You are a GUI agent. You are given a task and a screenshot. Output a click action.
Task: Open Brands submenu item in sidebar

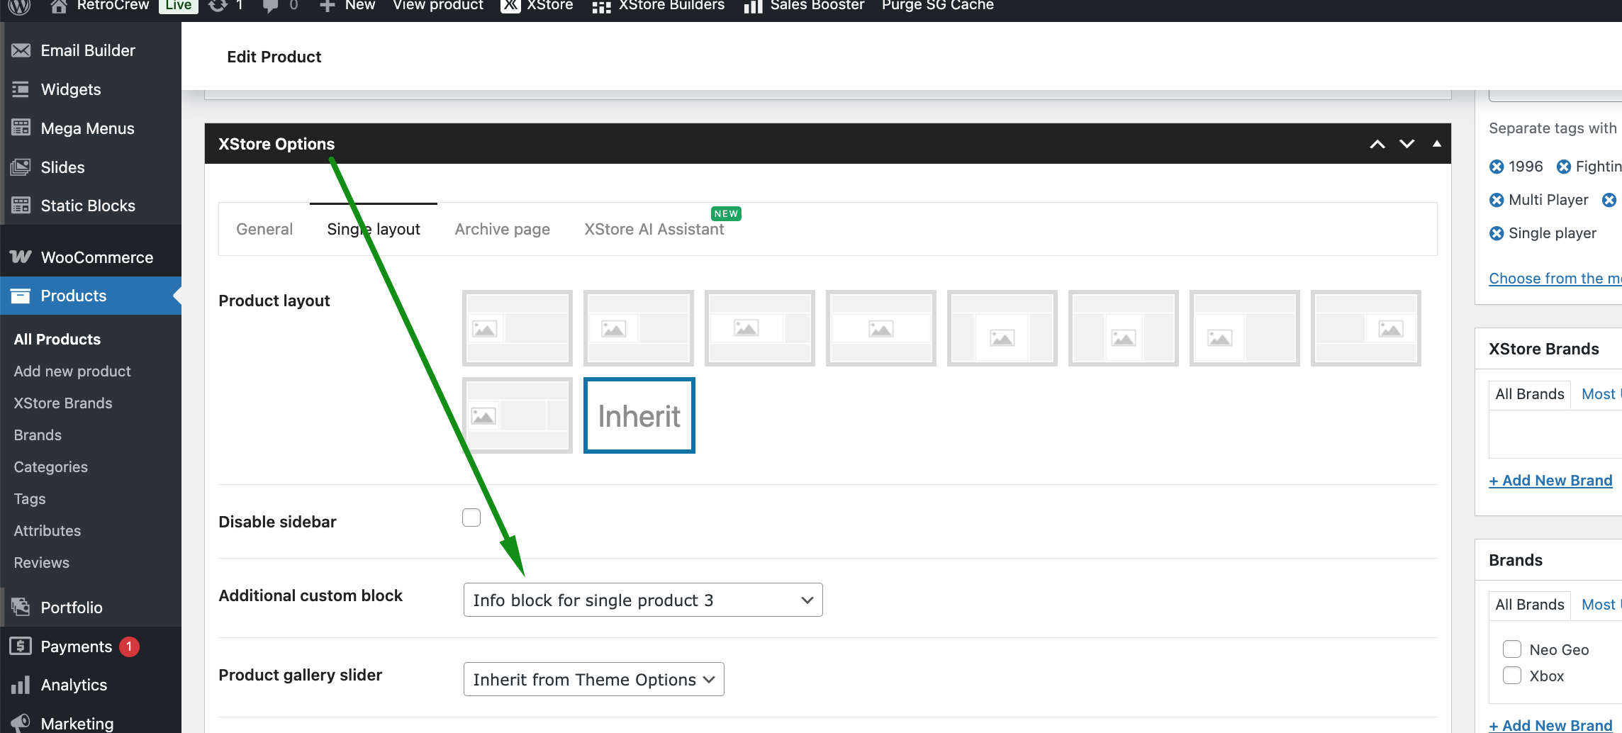pyautogui.click(x=38, y=435)
